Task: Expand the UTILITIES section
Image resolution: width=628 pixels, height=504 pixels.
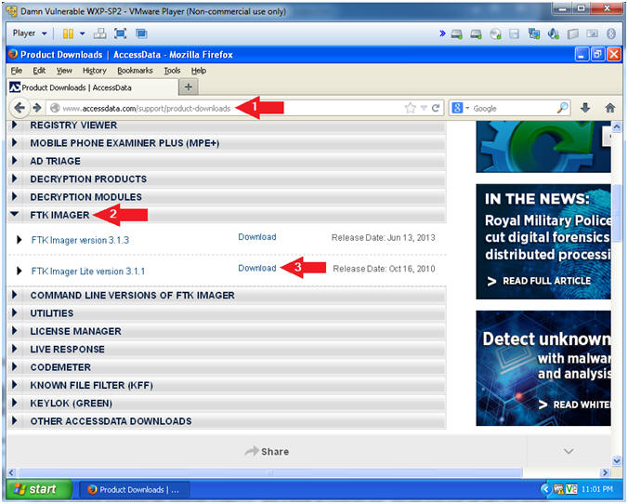Action: [227, 313]
